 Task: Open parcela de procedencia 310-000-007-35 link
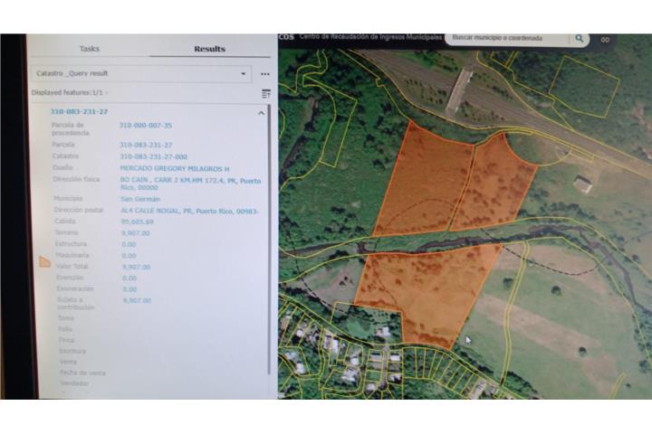pyautogui.click(x=145, y=126)
